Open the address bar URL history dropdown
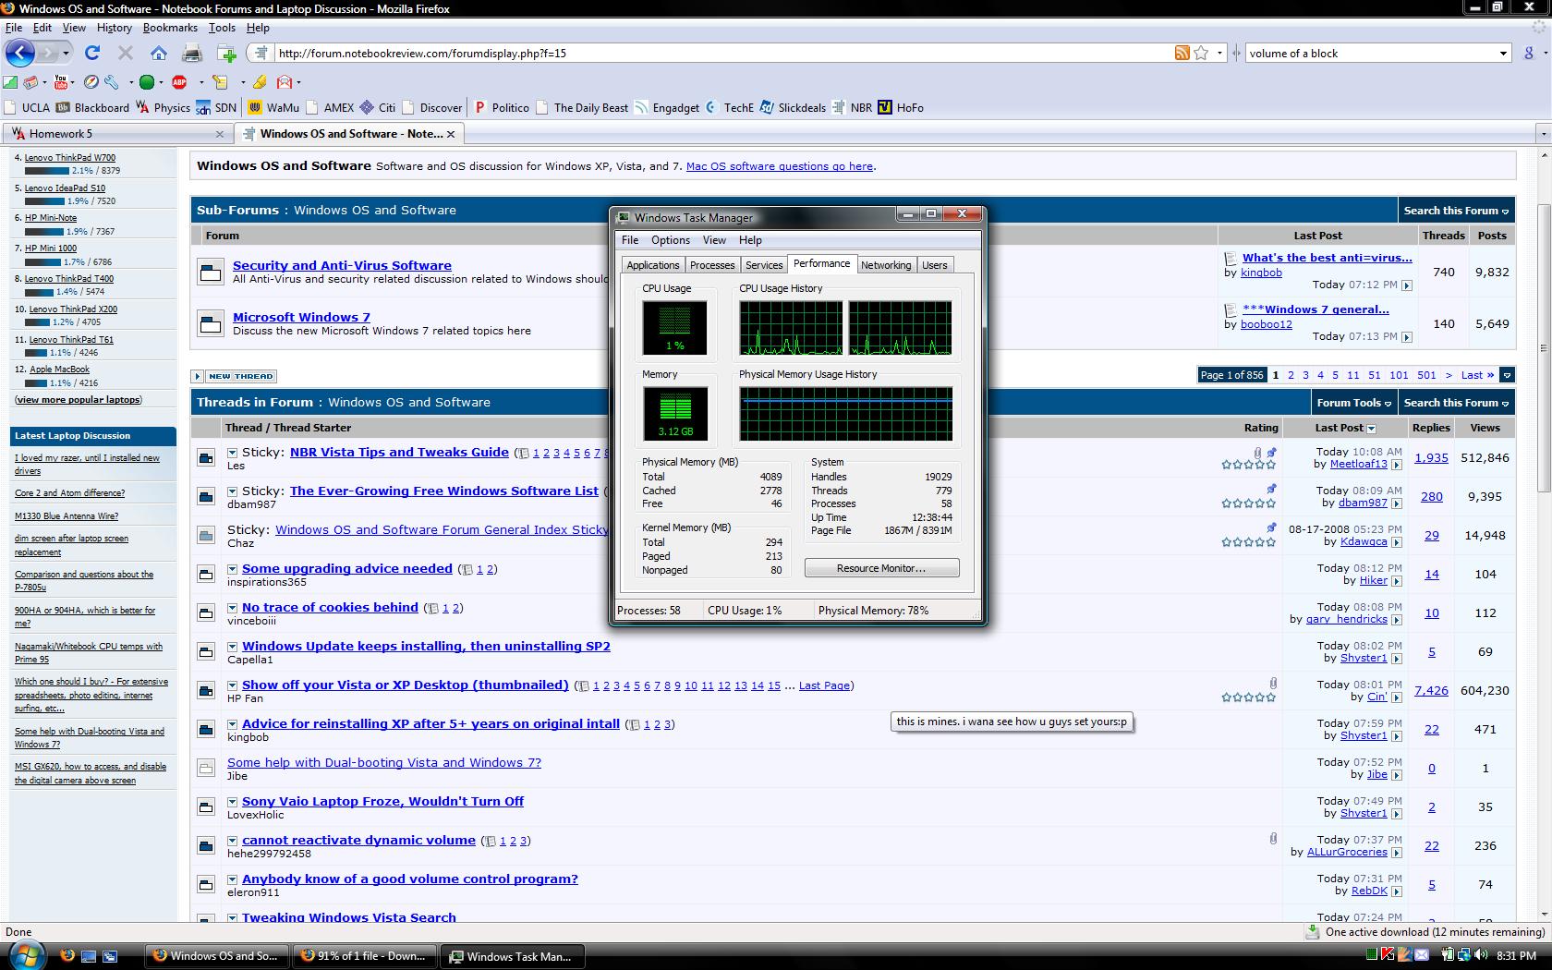This screenshot has width=1552, height=970. 1219,54
